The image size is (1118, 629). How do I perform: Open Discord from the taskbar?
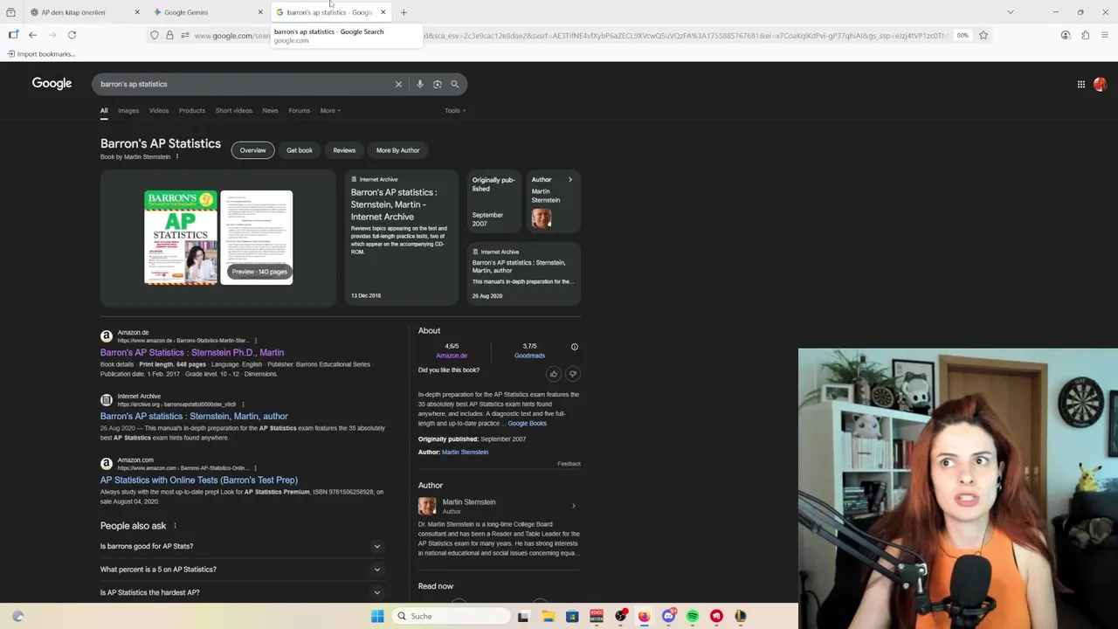click(x=668, y=616)
